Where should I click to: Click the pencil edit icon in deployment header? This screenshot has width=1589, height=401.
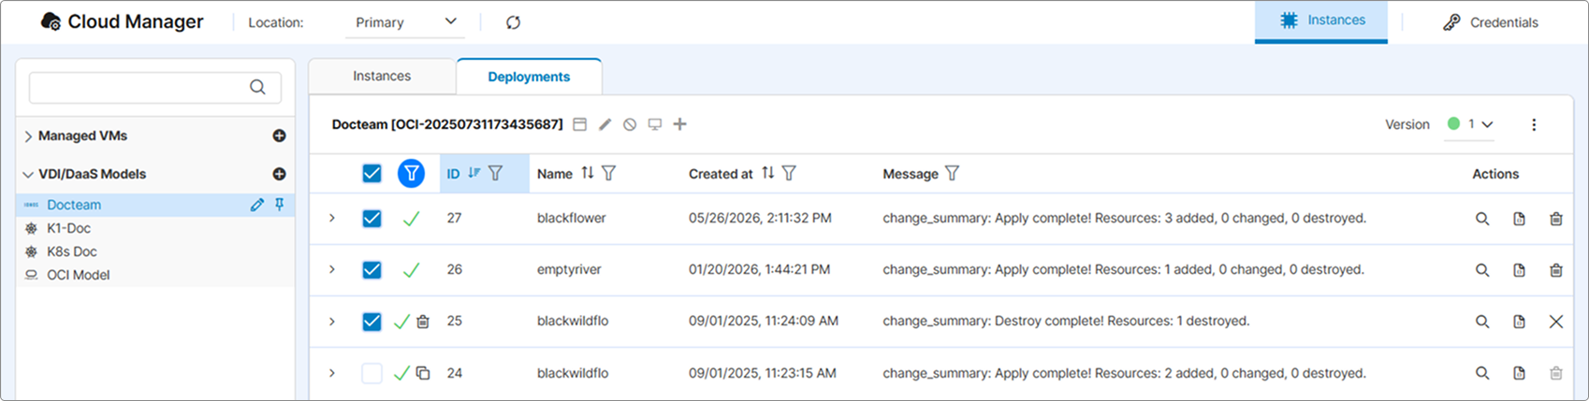pos(605,124)
